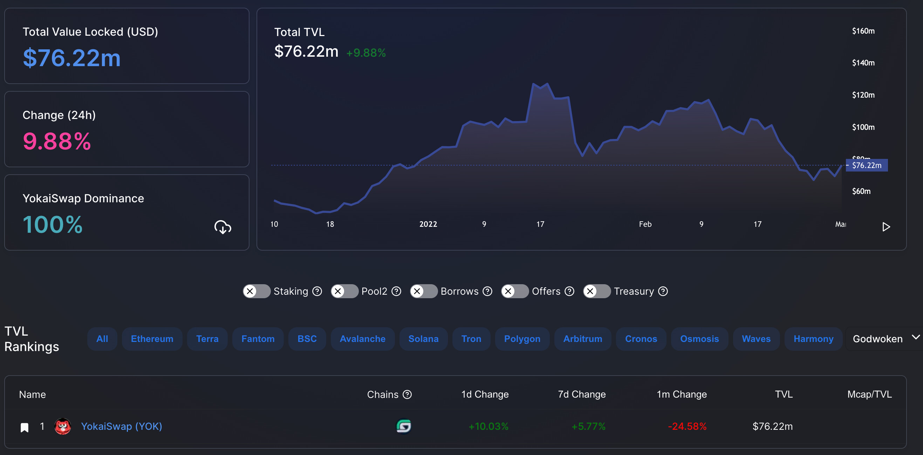Click help icon next to Pool2
Screen dimensions: 923x455
pyautogui.click(x=396, y=291)
